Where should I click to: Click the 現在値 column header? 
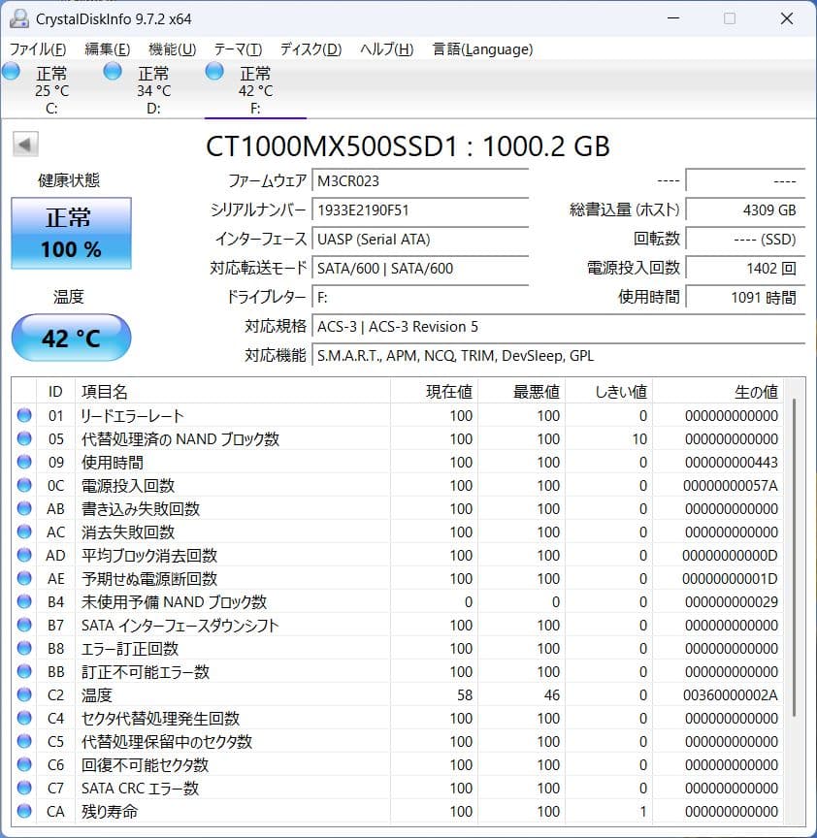click(434, 391)
